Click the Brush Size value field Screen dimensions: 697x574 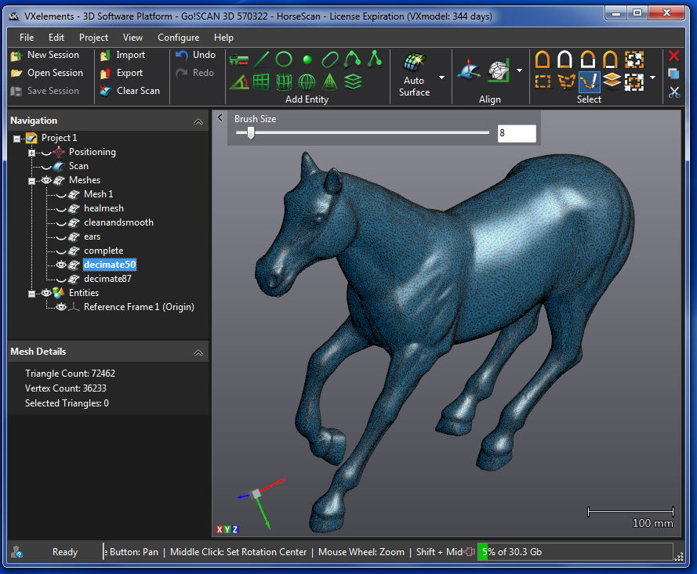(517, 133)
